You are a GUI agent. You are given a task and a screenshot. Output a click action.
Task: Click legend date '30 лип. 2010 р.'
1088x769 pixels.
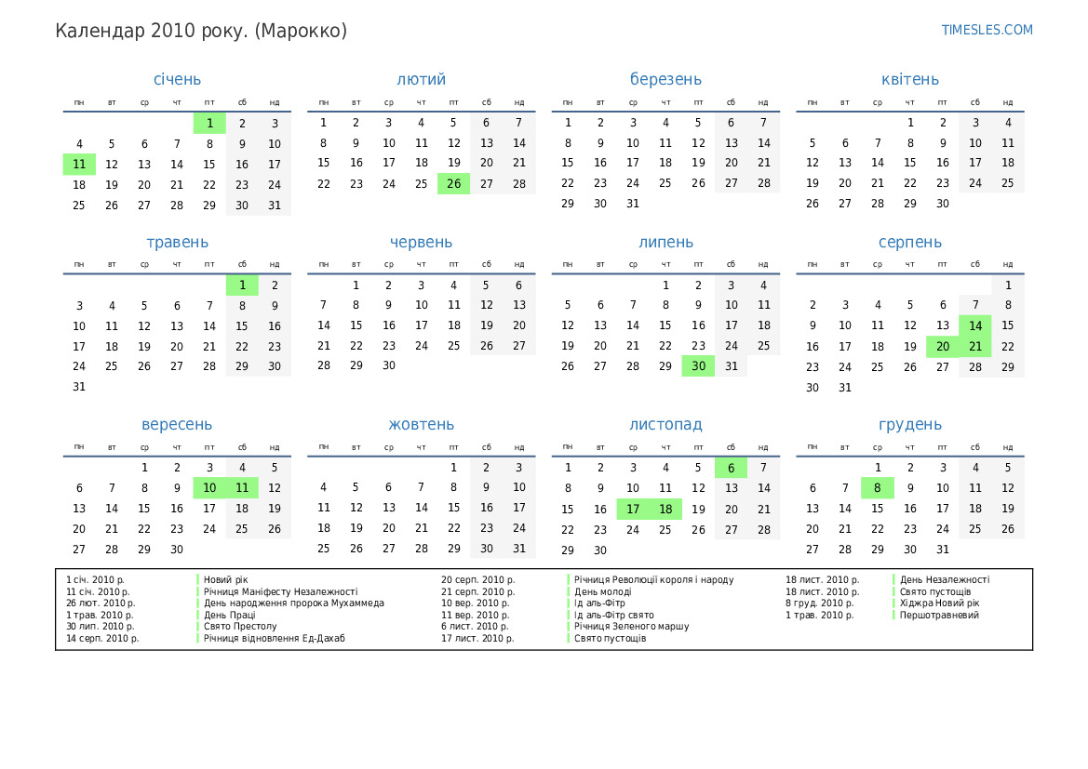(100, 626)
